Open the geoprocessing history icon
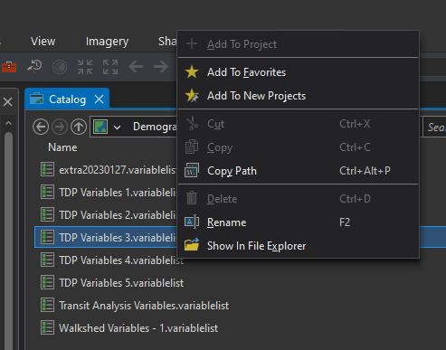446x350 pixels. (x=34, y=67)
